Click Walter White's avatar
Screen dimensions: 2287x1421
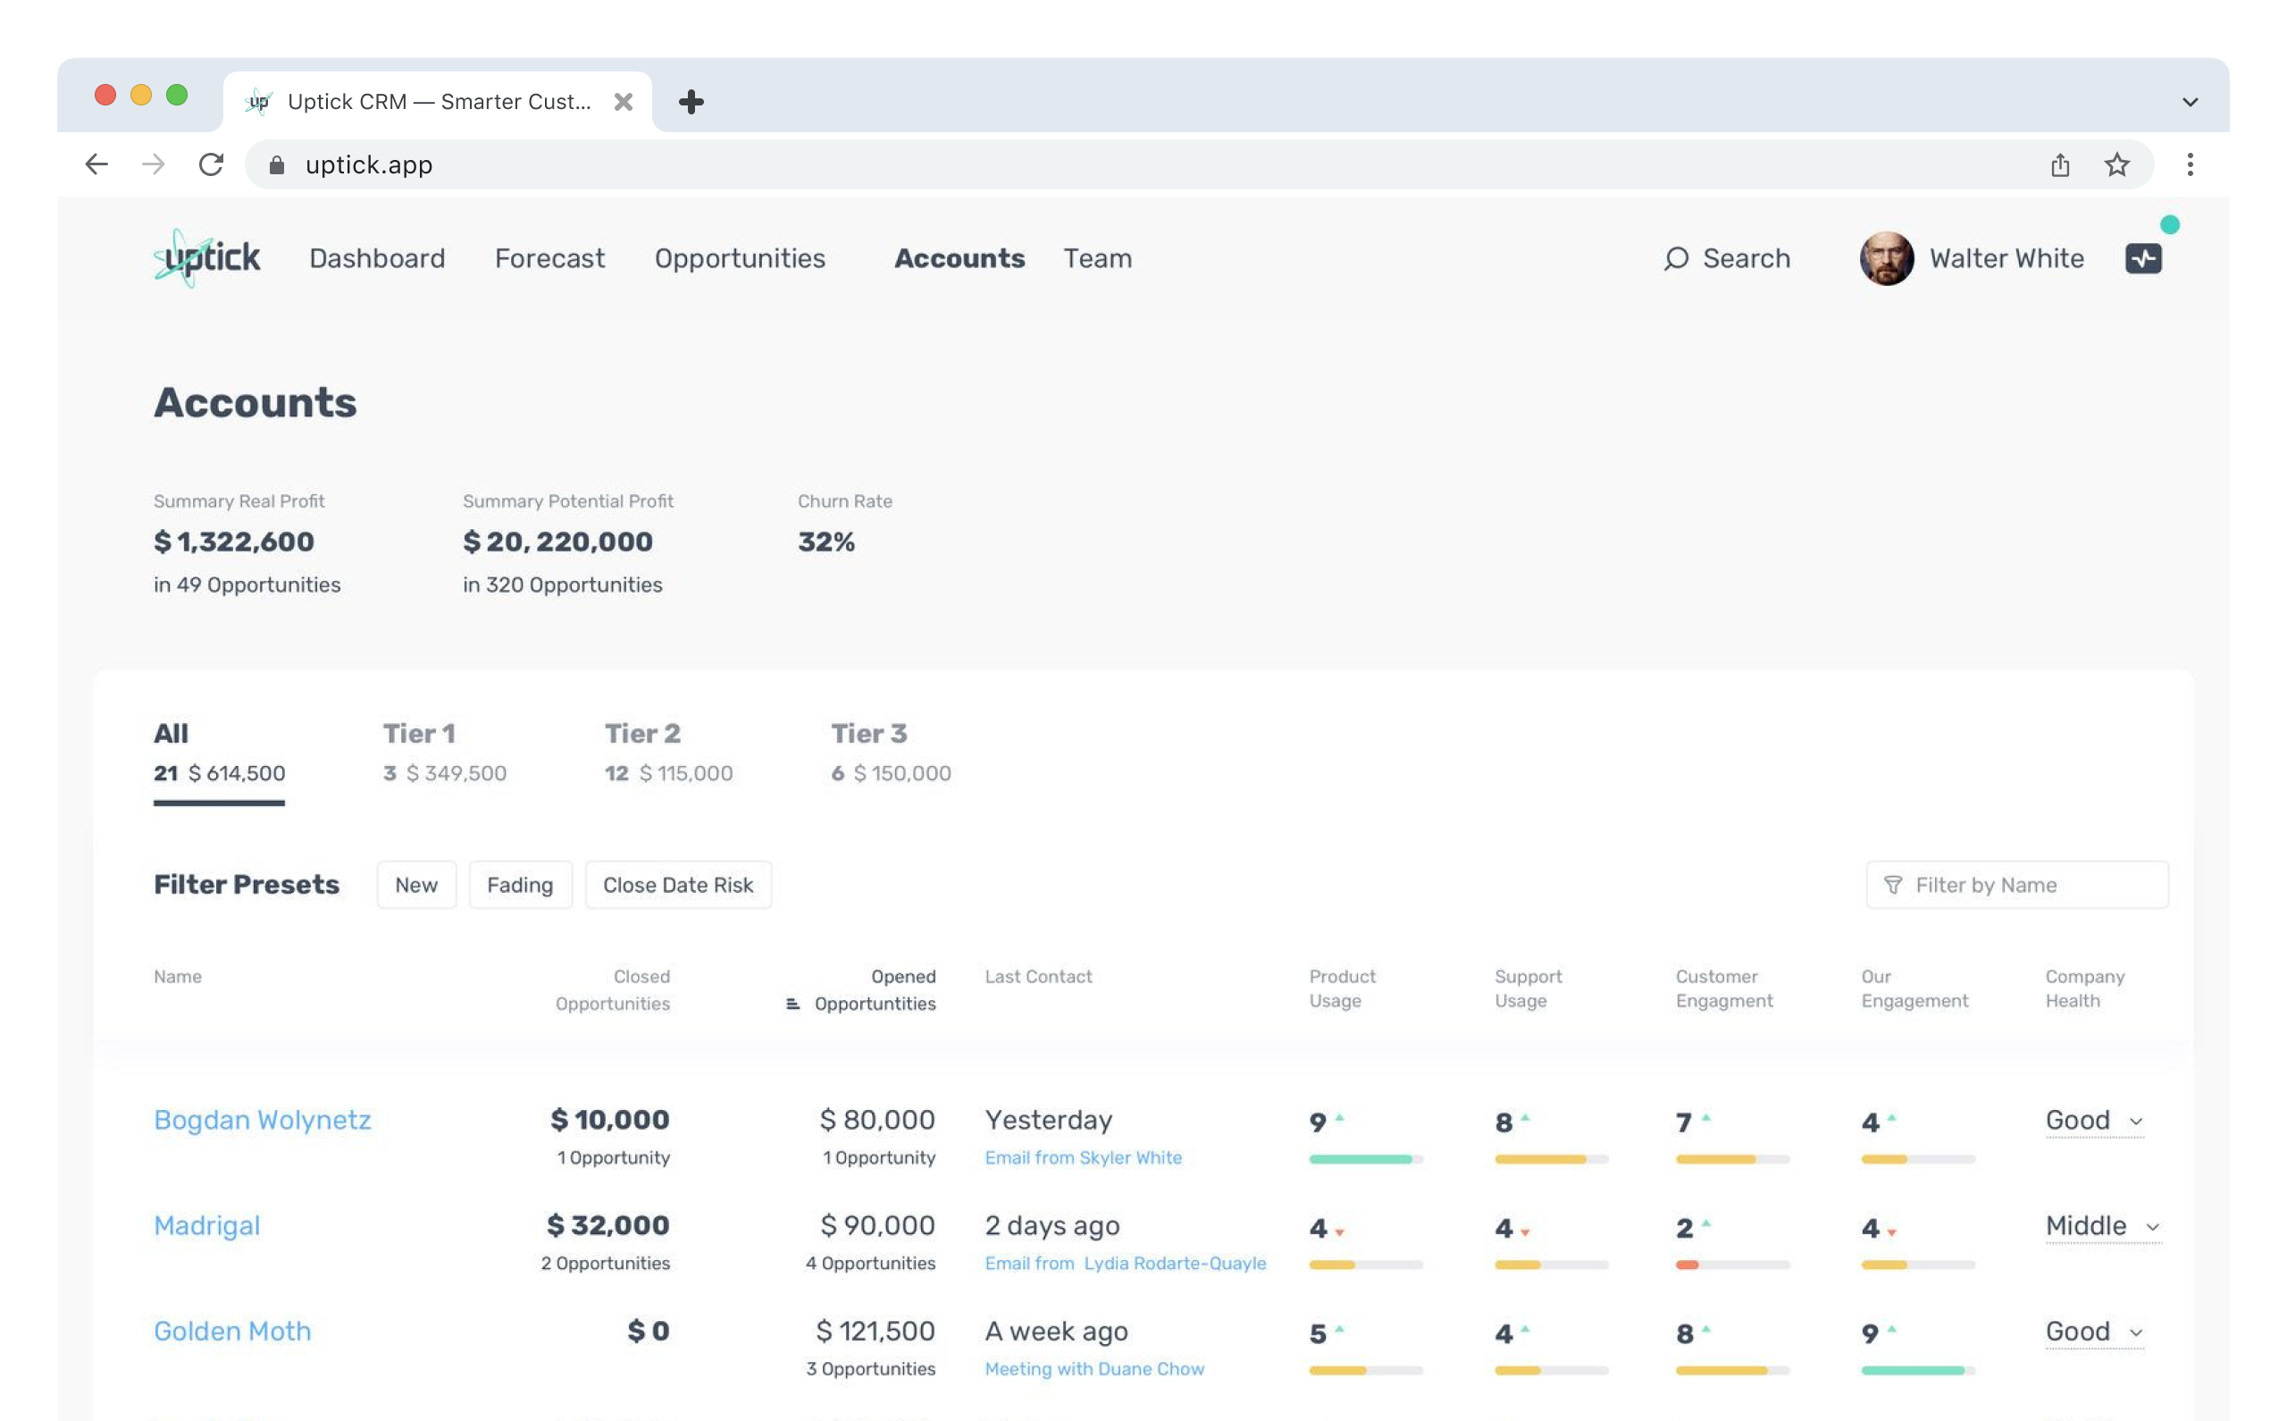[x=1886, y=258]
